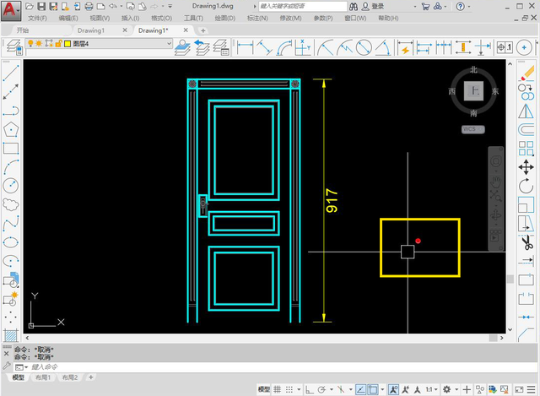Select the Polygon draw tool
540x396 pixels.
[x=11, y=129]
